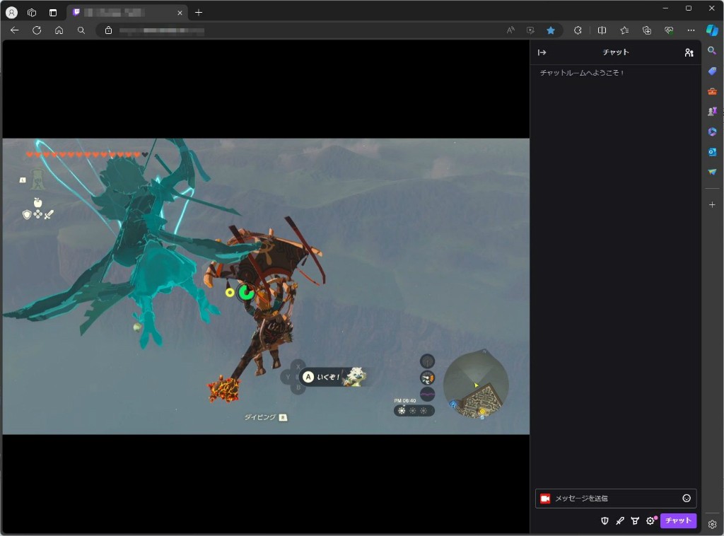Toggle the favorite star in address bar
Screen dimensions: 724x536
(550, 30)
